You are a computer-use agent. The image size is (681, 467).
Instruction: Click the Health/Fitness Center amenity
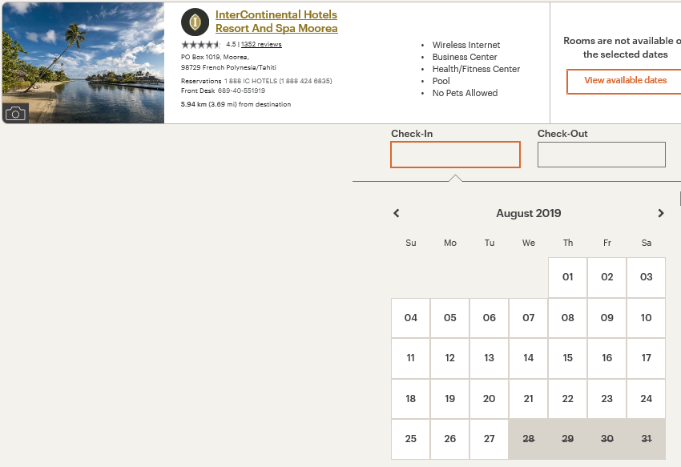(x=476, y=69)
